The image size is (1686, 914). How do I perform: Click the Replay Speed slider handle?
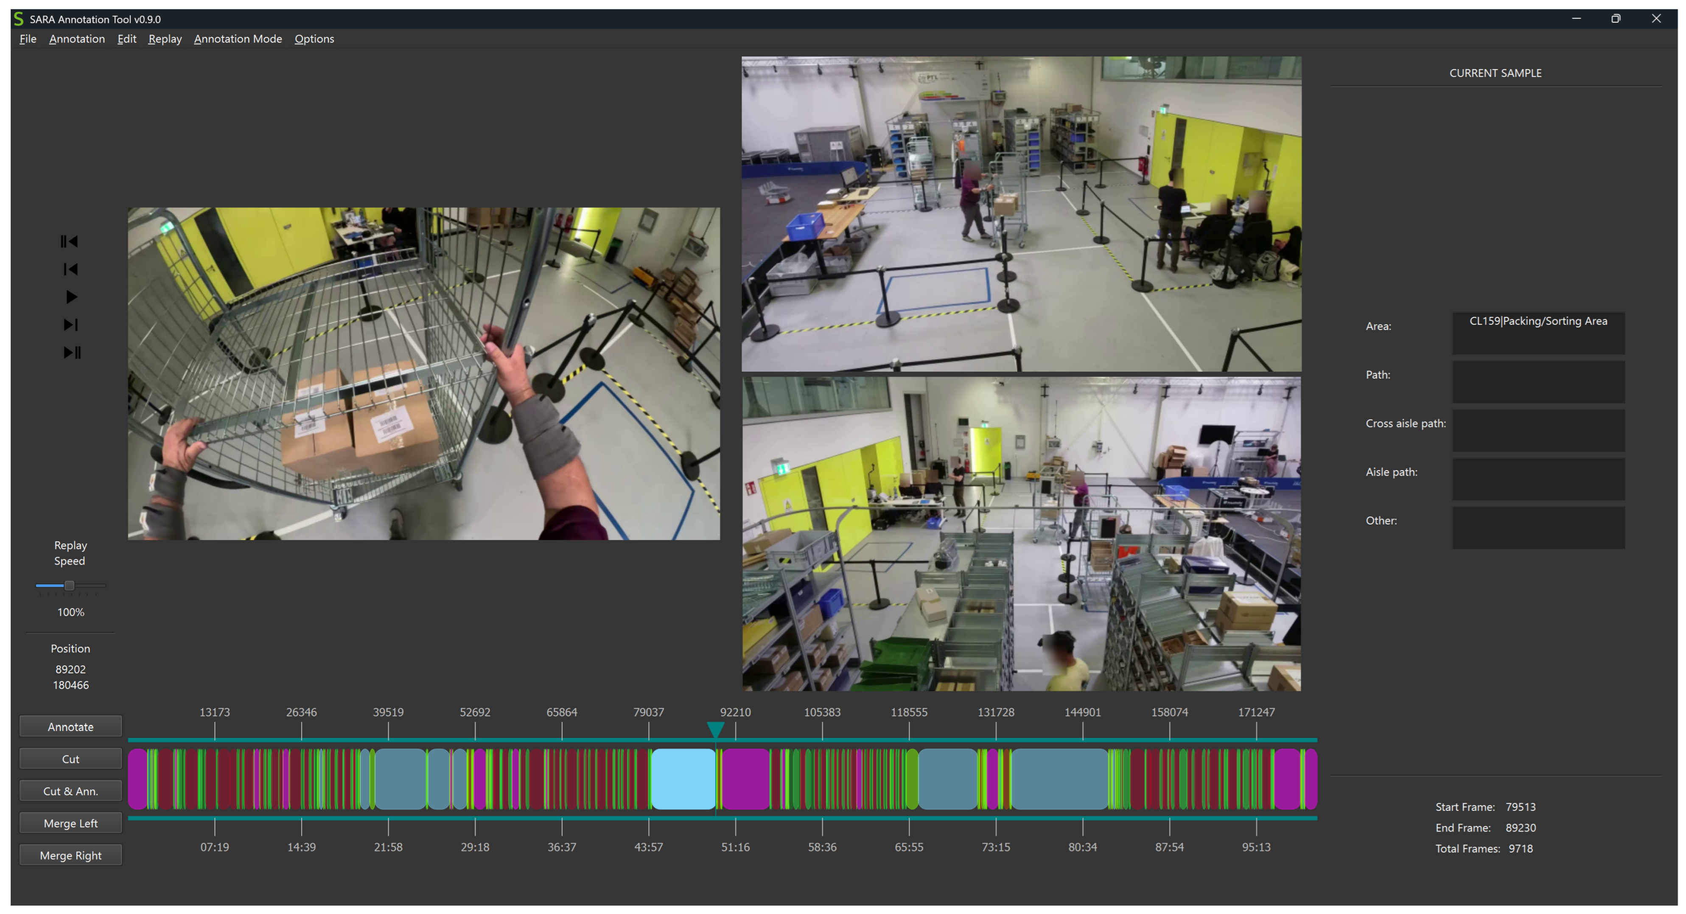pos(69,585)
